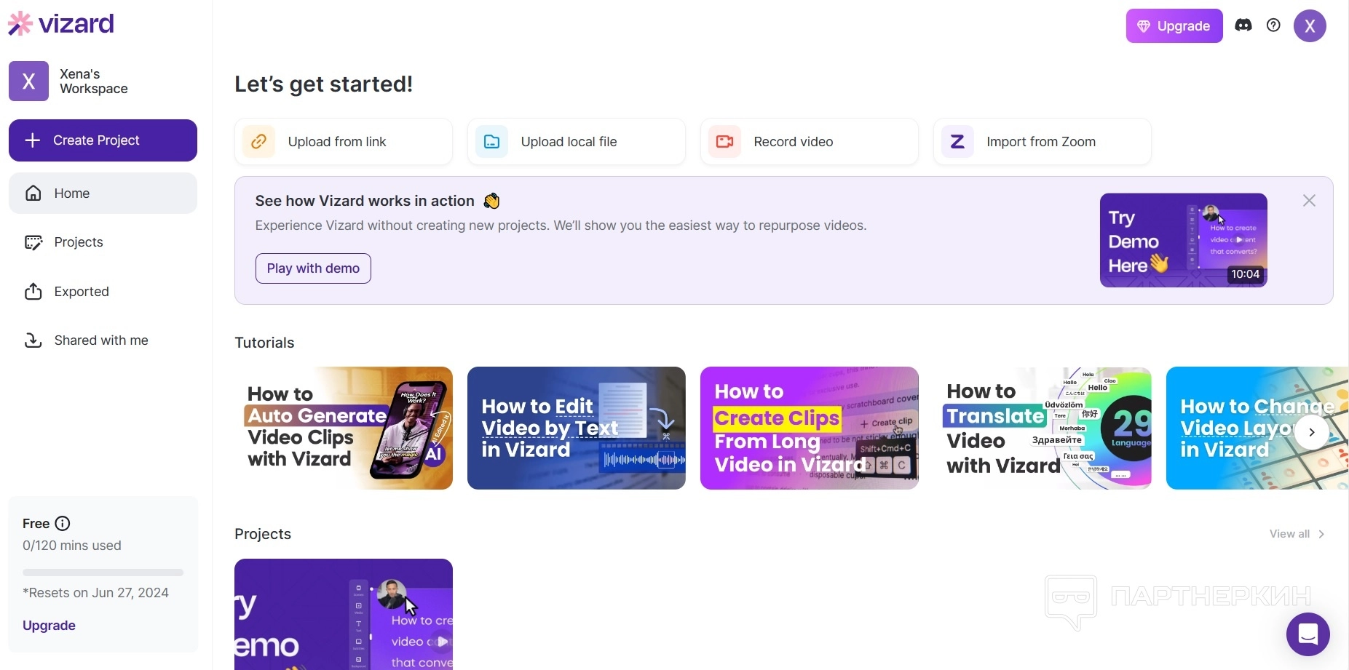Viewport: 1349px width, 670px height.
Task: Click the '0/120 mins used' text
Action: pyautogui.click(x=72, y=546)
